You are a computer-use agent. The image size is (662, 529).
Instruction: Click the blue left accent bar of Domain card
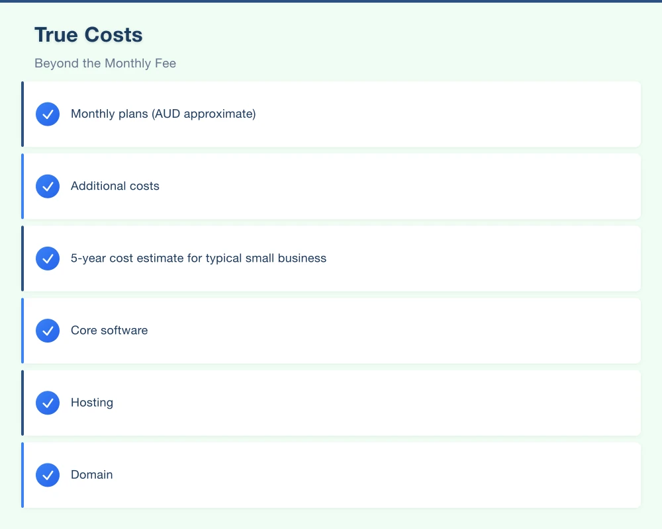[x=23, y=475]
